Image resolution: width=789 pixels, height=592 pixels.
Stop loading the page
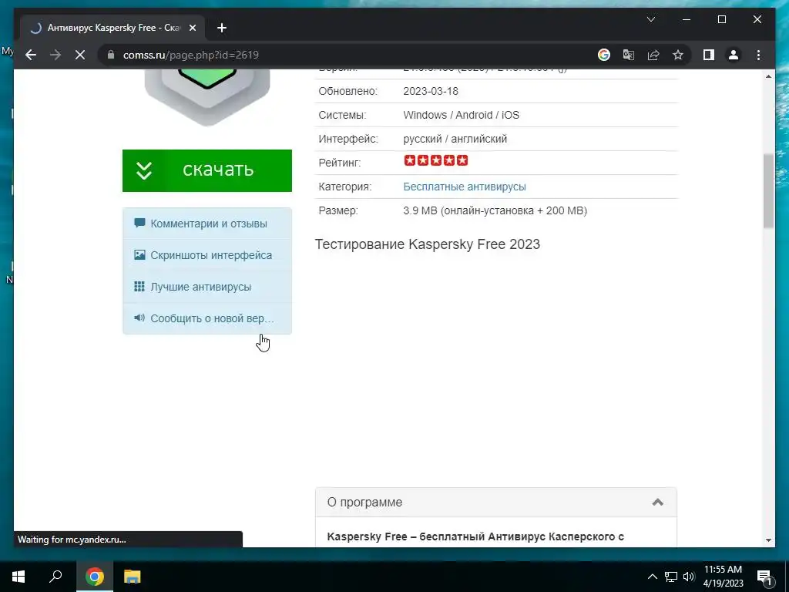click(80, 55)
